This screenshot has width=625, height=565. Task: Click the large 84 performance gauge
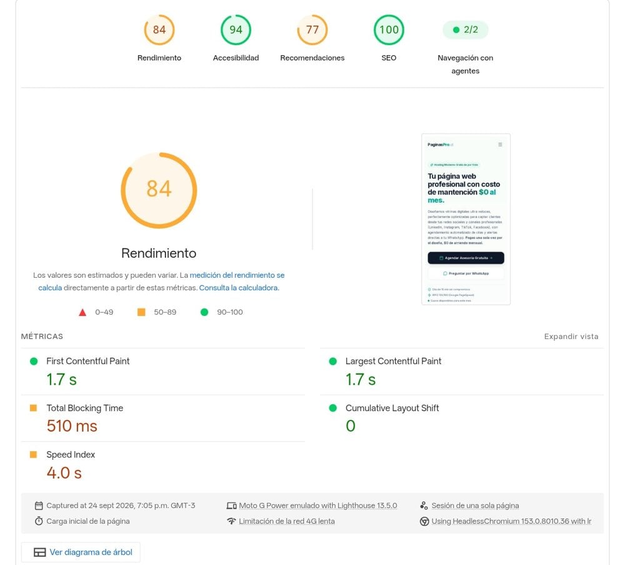(159, 190)
